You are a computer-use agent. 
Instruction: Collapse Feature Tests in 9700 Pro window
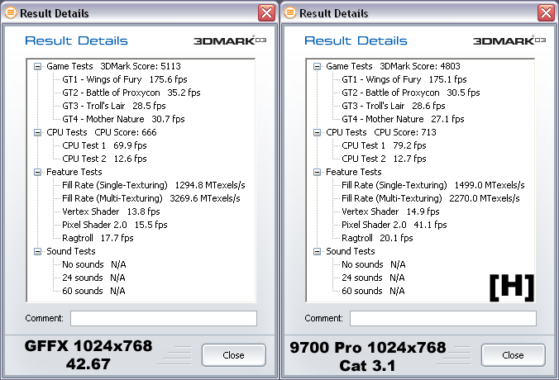(317, 173)
